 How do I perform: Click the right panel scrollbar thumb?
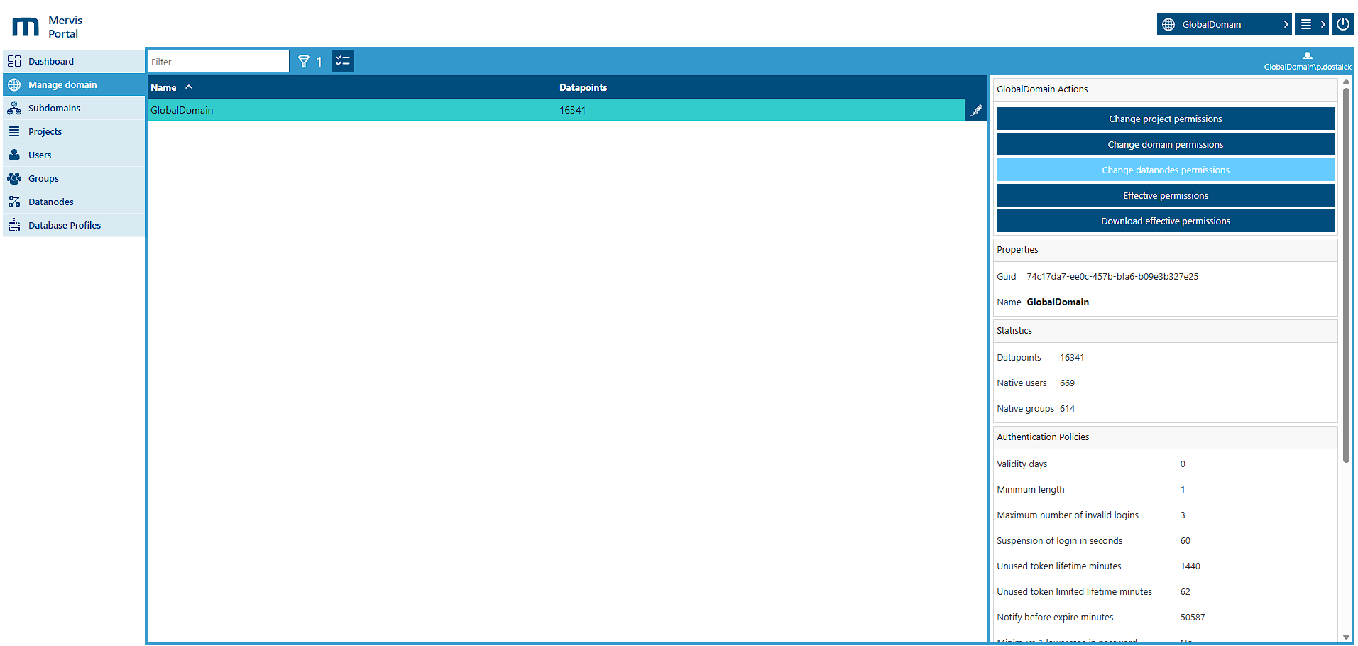pyautogui.click(x=1346, y=275)
